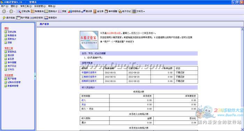
Task: Collapse the left sidebar via splitter arrow
Action: point(35,76)
